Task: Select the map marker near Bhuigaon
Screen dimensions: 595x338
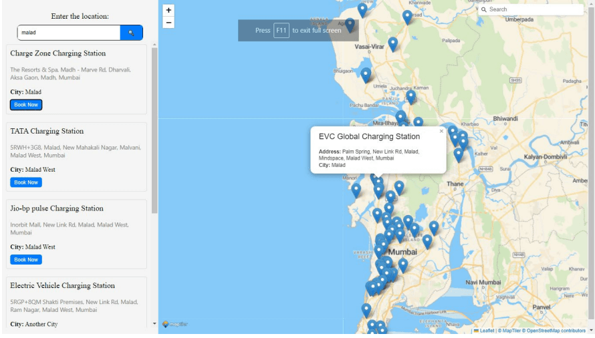Action: [x=366, y=74]
